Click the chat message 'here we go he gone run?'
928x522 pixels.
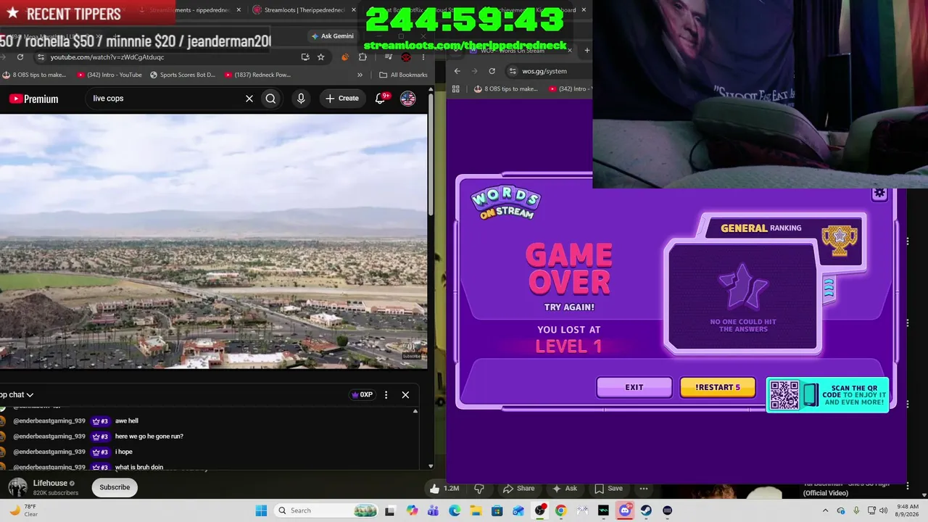(149, 436)
